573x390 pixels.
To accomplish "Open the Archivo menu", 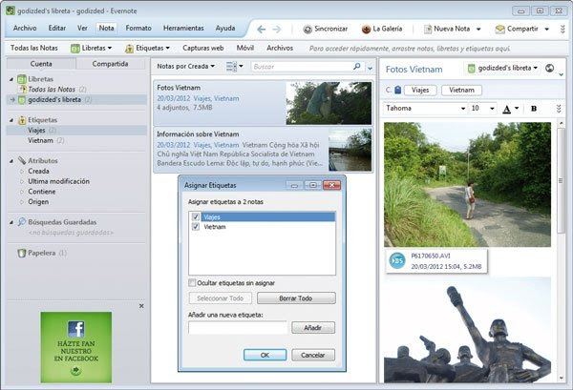I will tap(25, 28).
